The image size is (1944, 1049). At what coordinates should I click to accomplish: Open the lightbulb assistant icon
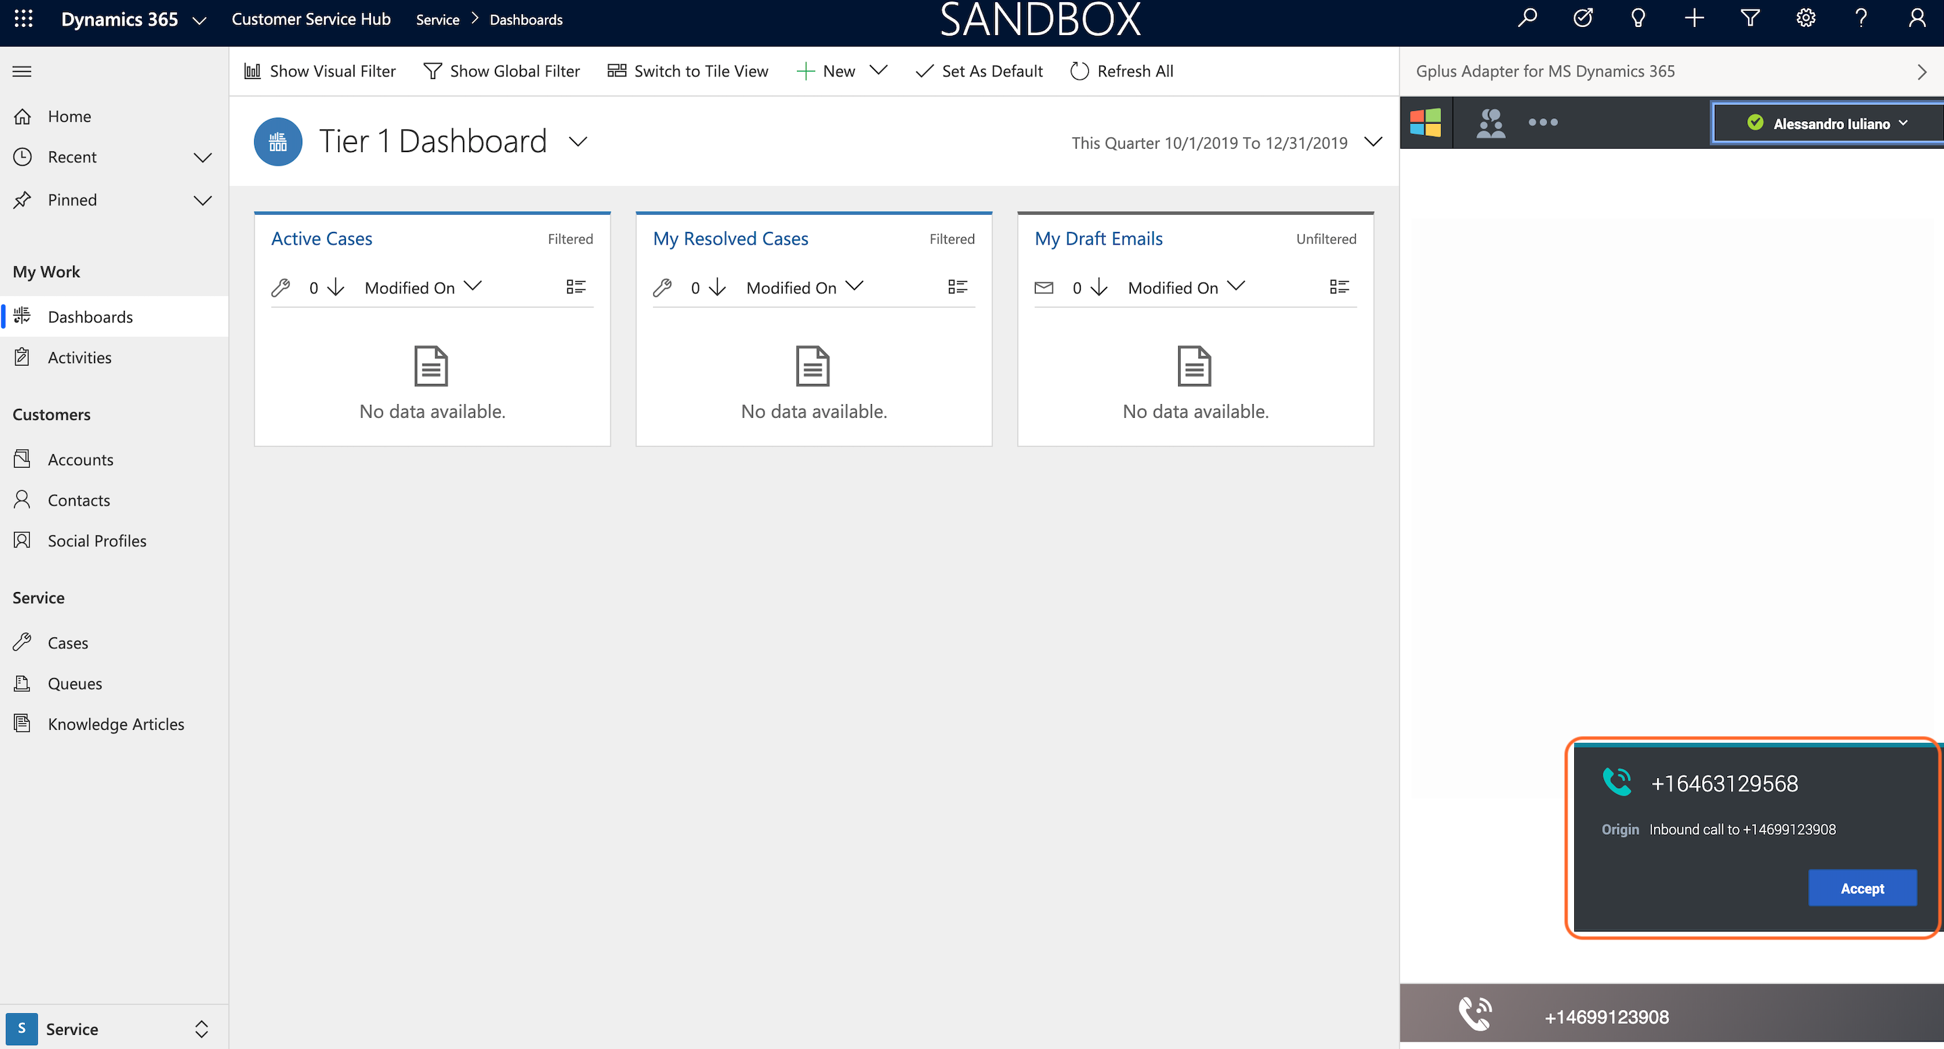pyautogui.click(x=1638, y=18)
